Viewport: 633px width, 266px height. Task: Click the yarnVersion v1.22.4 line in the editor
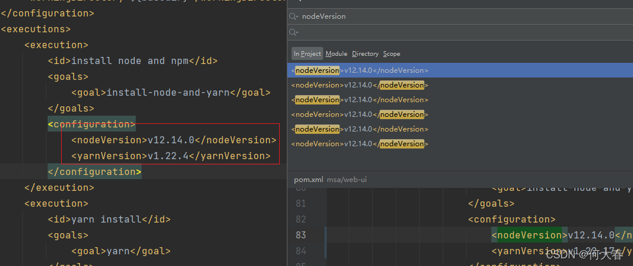coord(171,156)
